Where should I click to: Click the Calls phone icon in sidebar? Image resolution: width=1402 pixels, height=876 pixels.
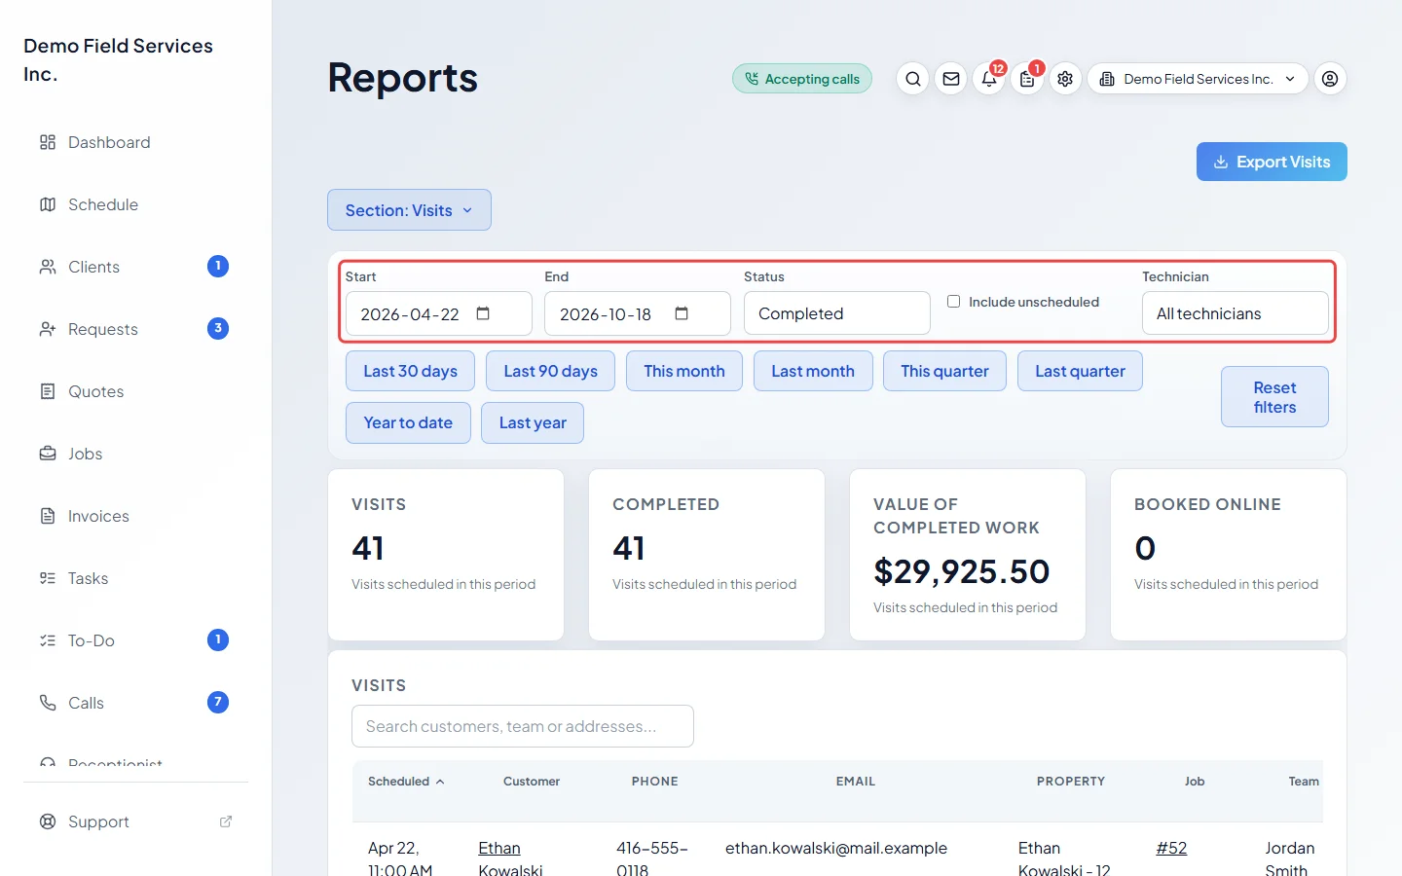pos(48,703)
